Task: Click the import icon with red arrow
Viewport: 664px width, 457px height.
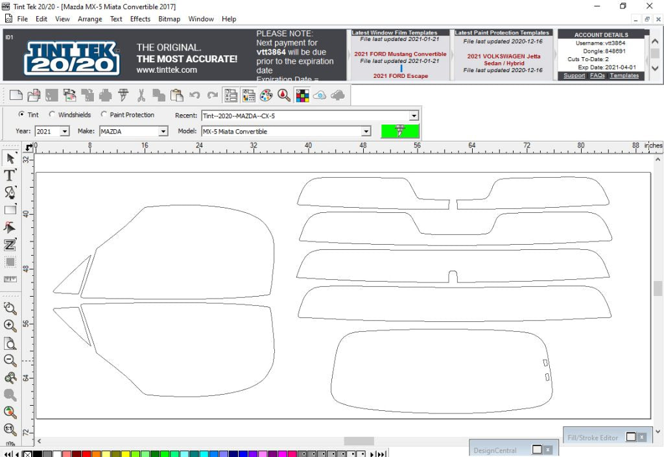Action: (69, 95)
